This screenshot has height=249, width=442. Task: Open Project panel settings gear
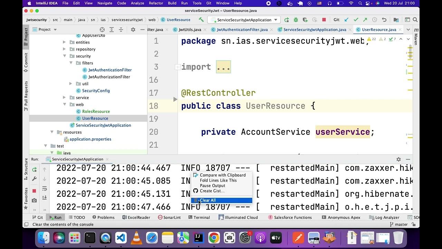pyautogui.click(x=133, y=30)
